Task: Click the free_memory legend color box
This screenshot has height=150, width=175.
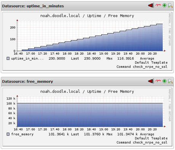Action: coord(8,134)
